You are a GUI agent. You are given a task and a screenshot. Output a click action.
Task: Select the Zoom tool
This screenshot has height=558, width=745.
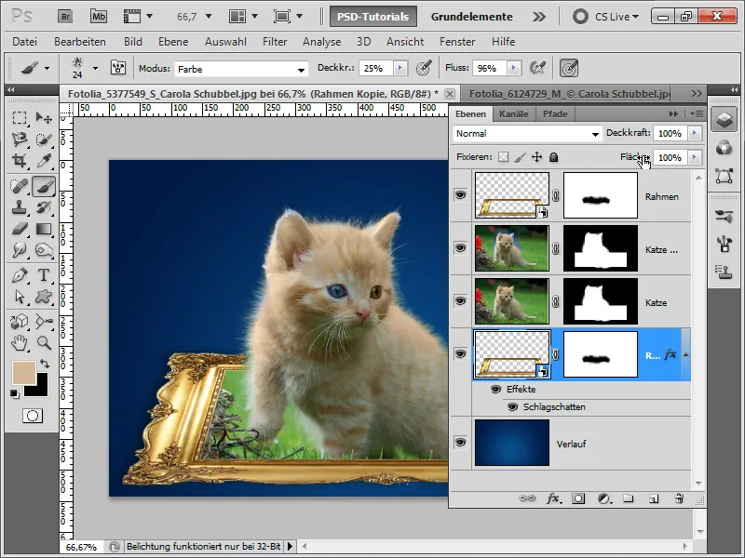44,342
